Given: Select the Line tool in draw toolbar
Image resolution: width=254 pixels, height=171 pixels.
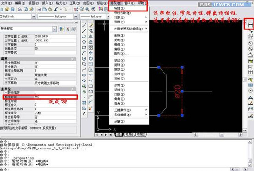Looking at the screenshot, I should click(84, 25).
